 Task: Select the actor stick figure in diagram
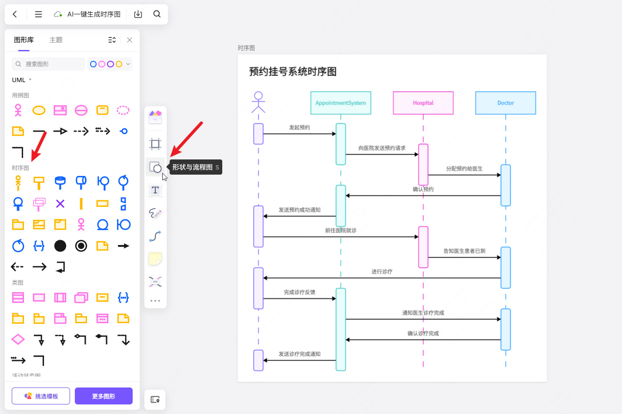[x=258, y=103]
